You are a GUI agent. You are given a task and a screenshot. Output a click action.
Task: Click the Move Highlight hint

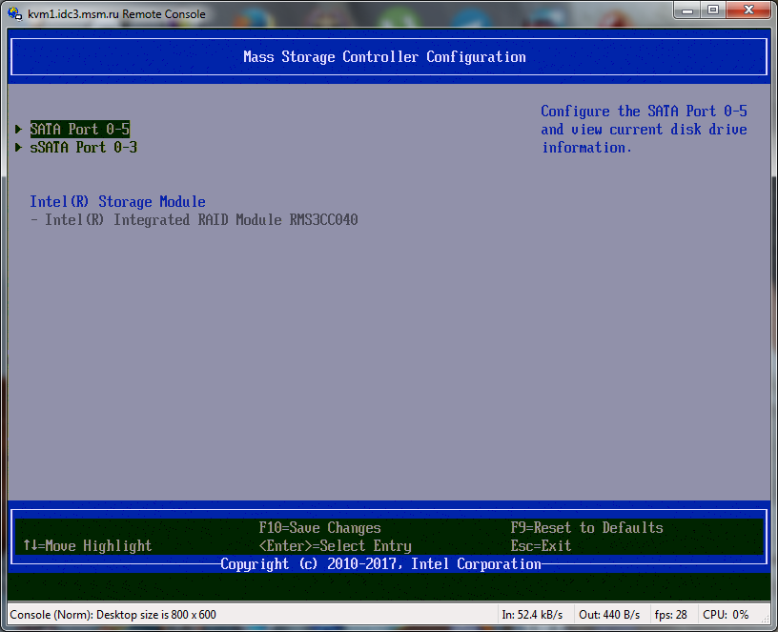[88, 546]
